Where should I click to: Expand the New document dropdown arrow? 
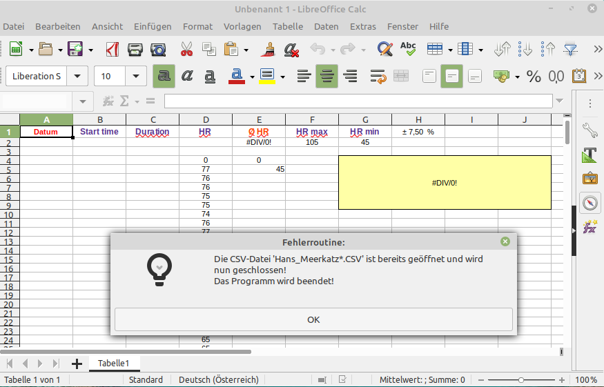(x=31, y=50)
